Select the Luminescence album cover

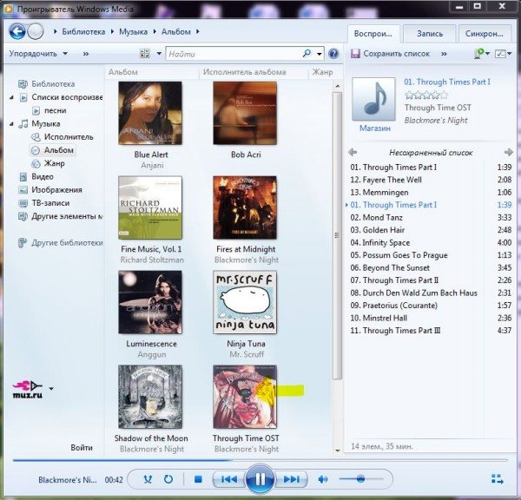150,302
